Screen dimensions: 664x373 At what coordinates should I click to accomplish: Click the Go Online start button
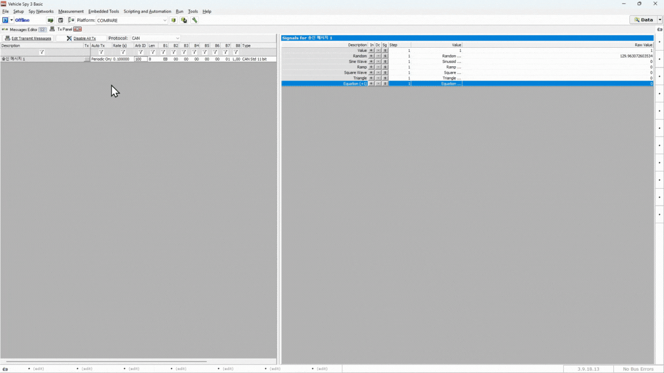(5, 20)
